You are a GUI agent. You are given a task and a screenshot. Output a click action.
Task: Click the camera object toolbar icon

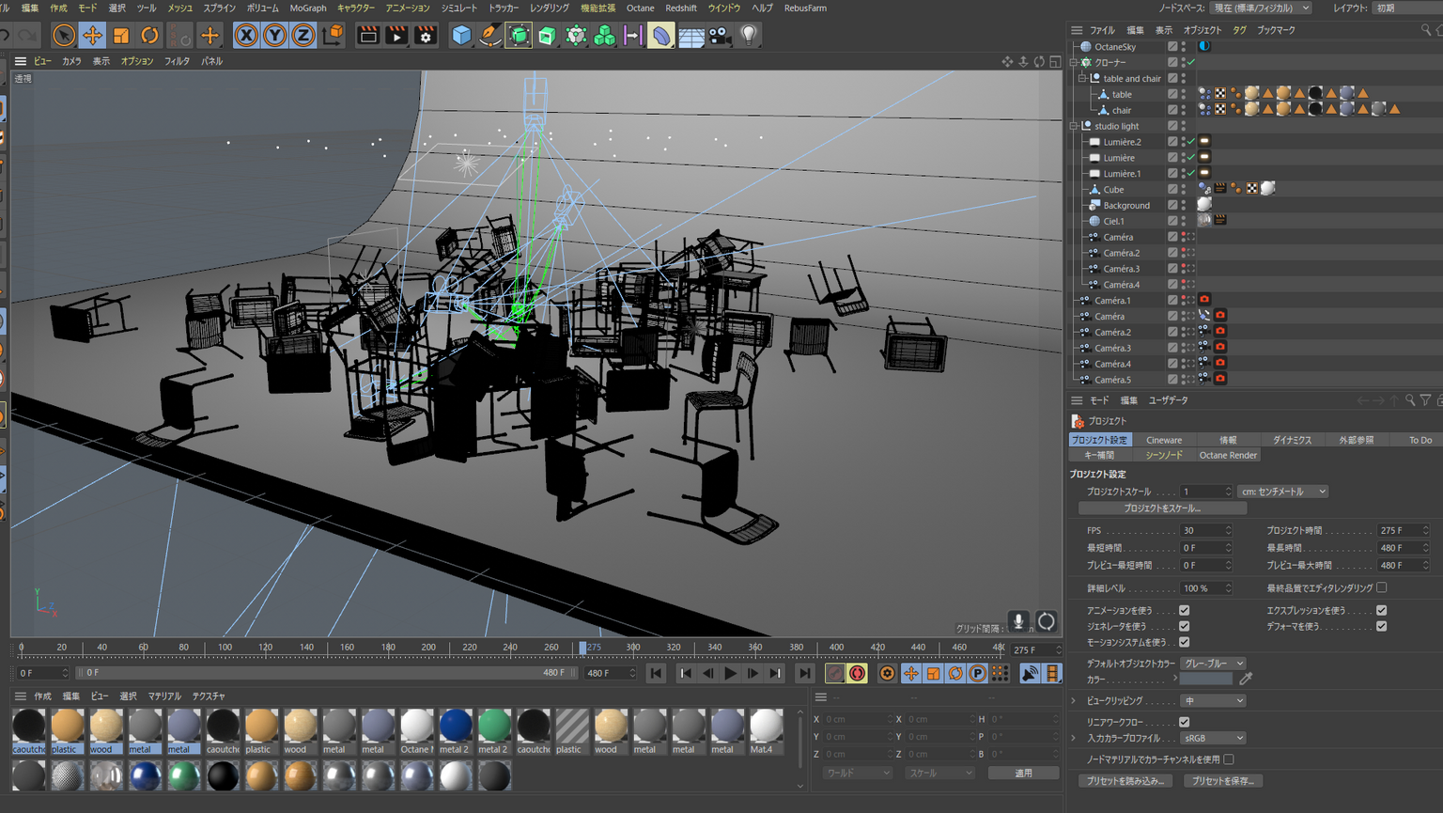(x=720, y=36)
